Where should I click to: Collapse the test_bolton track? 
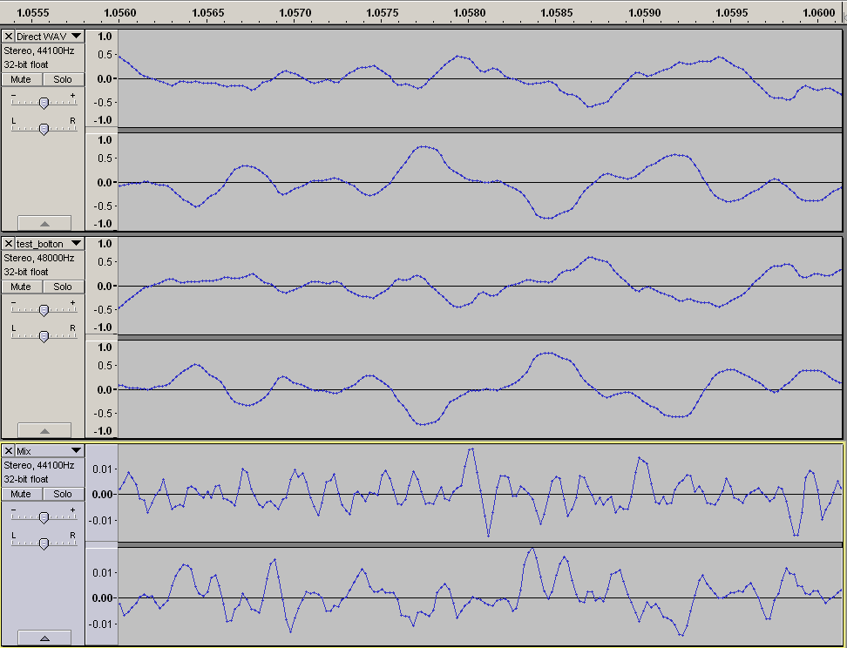point(44,430)
